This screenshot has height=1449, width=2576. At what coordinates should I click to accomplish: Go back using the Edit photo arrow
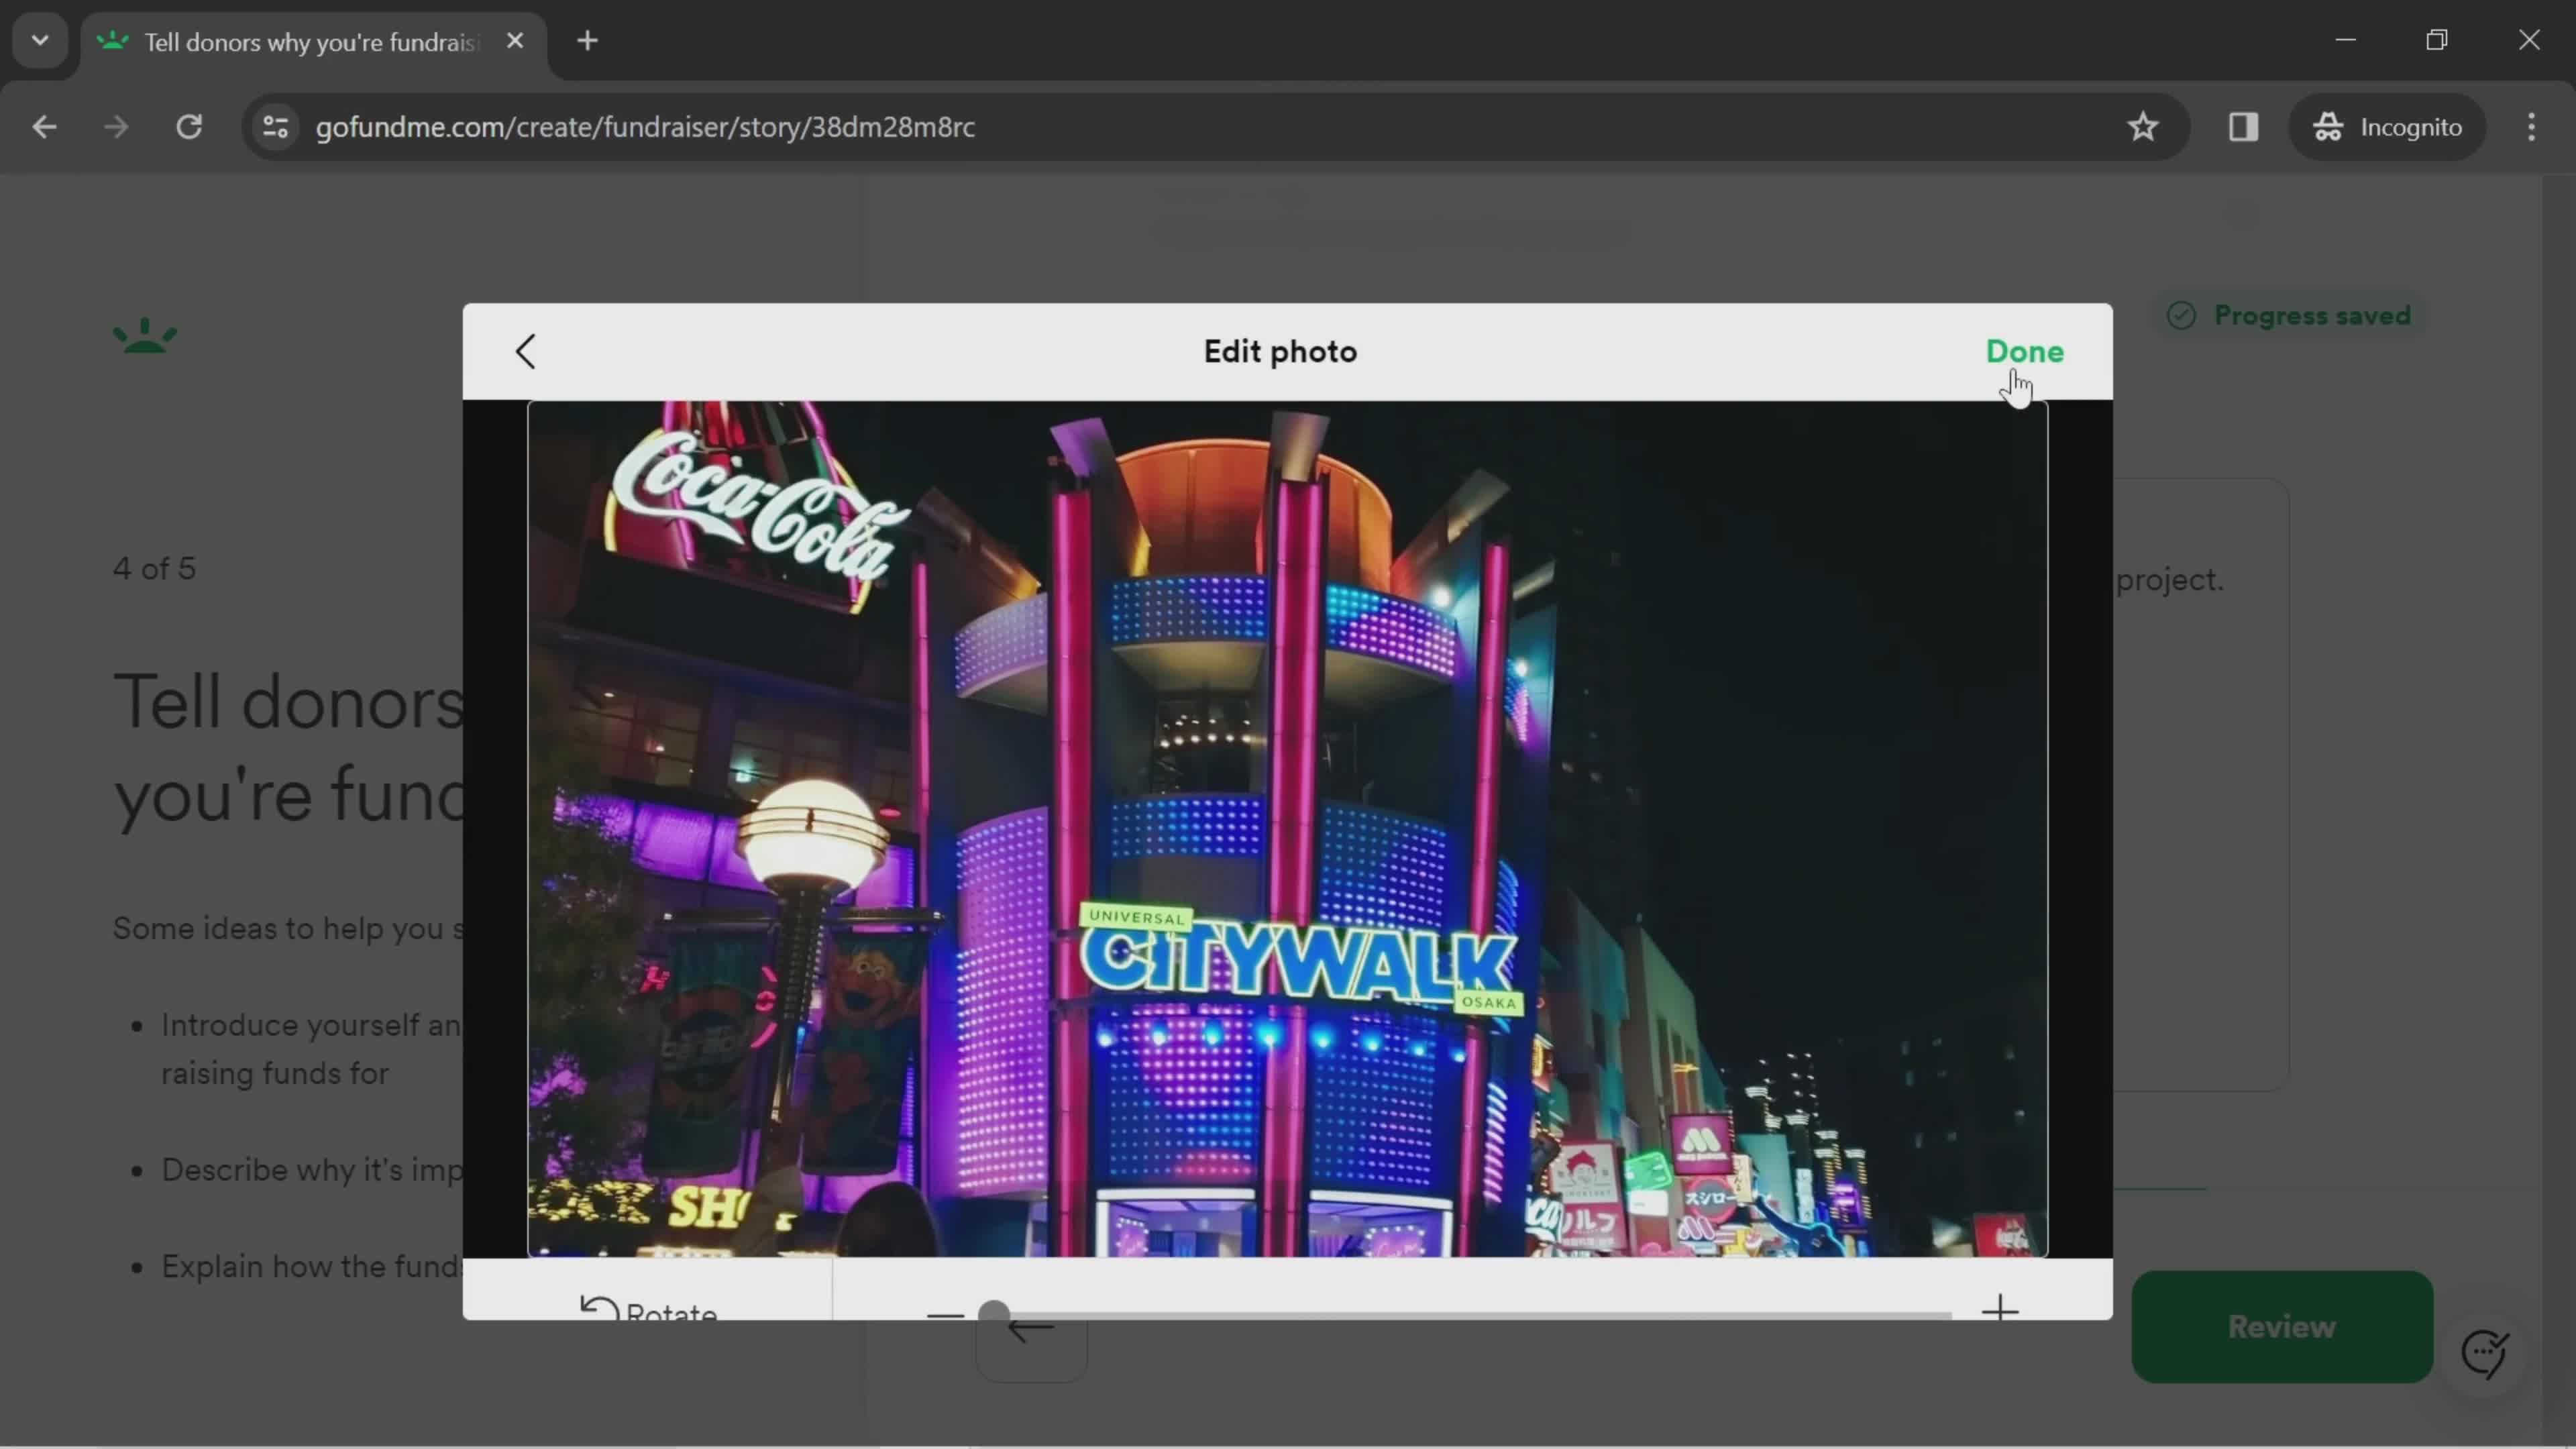(526, 352)
